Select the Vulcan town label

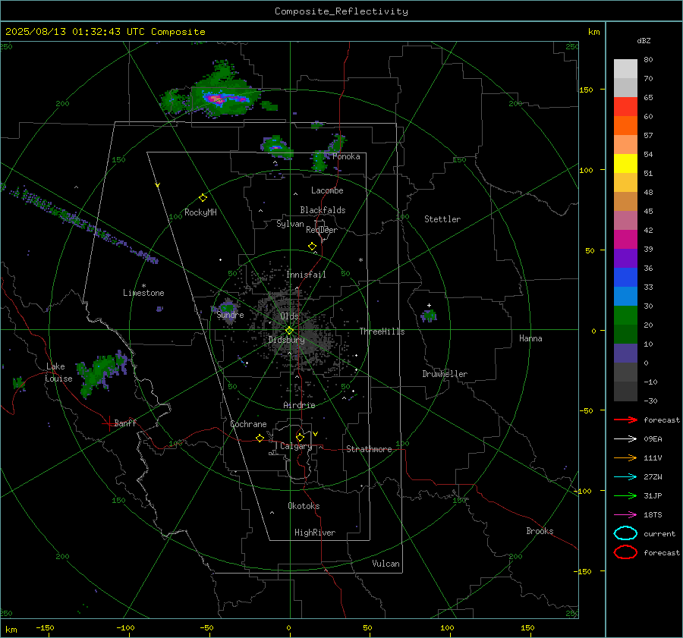tap(386, 564)
